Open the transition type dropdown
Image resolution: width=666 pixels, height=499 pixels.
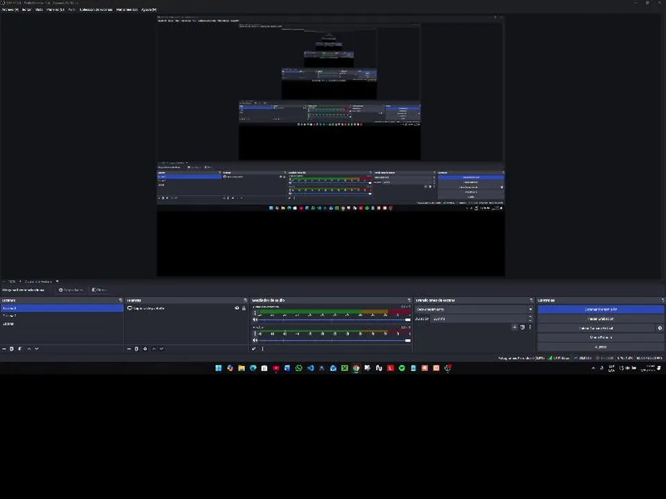474,309
